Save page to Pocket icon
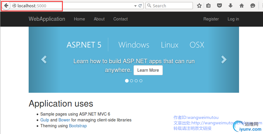The image size is (263, 134). click(x=219, y=6)
